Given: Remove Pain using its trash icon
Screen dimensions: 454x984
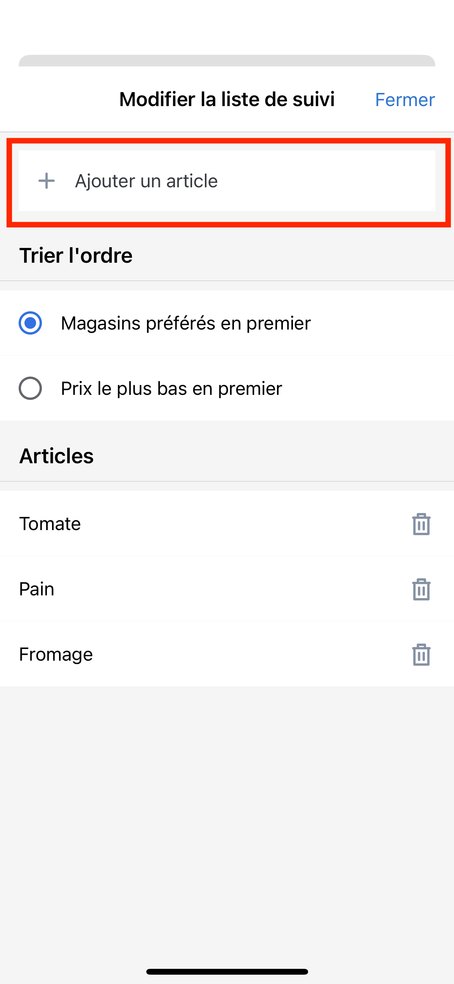Looking at the screenshot, I should 421,589.
